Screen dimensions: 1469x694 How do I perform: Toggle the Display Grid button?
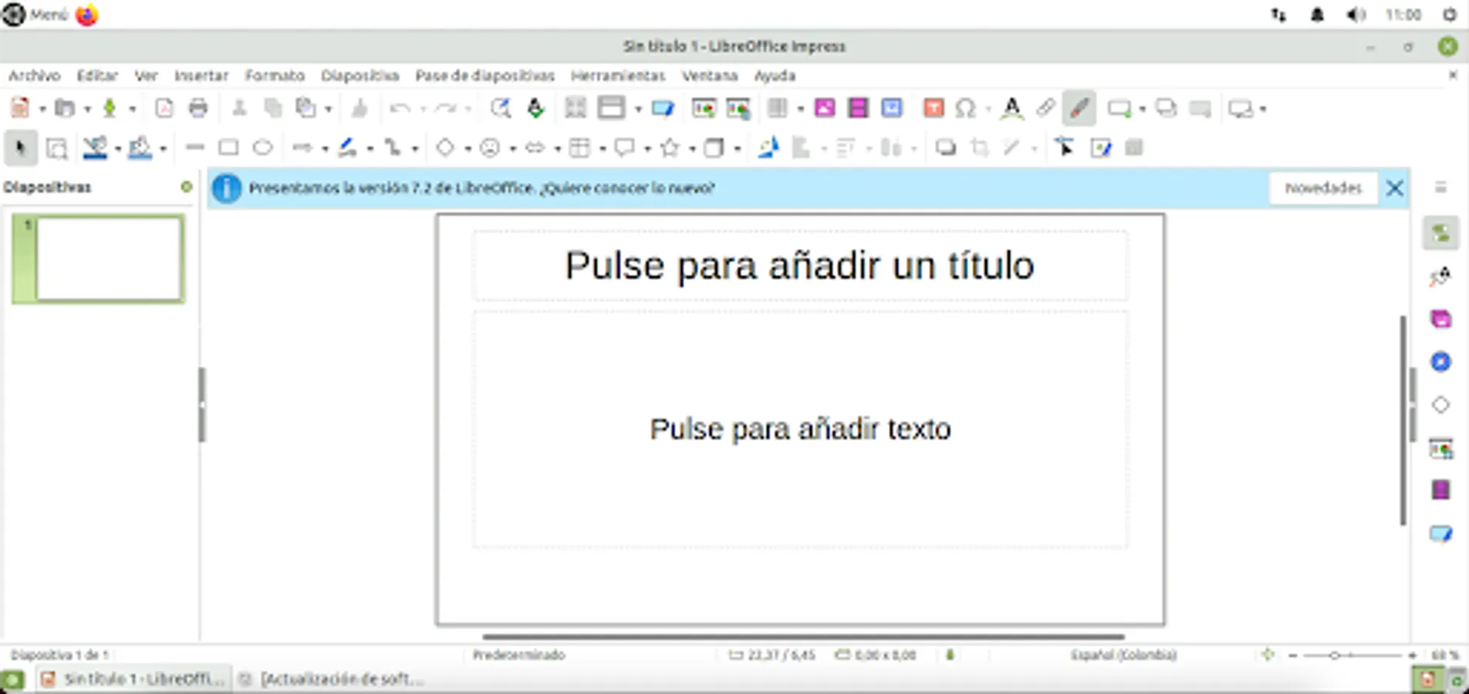coord(576,108)
